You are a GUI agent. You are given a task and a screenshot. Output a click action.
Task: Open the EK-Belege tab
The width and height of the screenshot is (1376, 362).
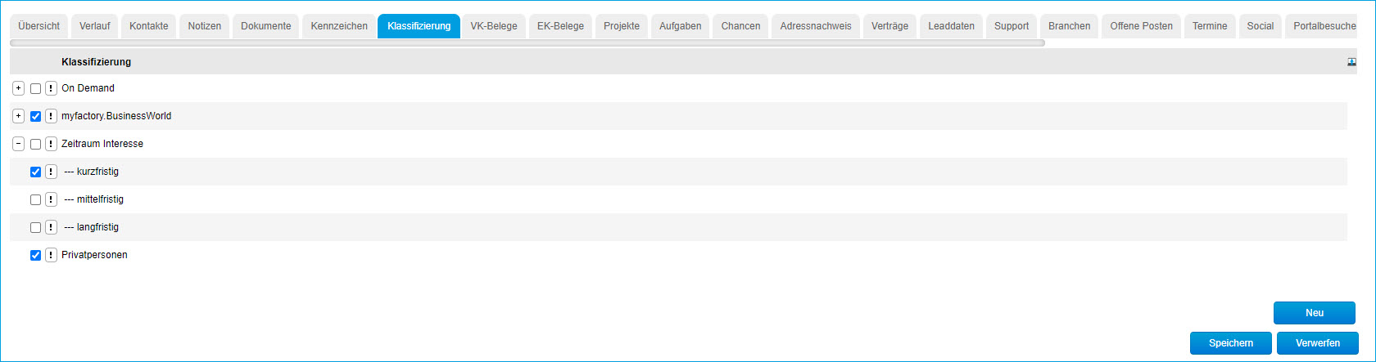561,26
